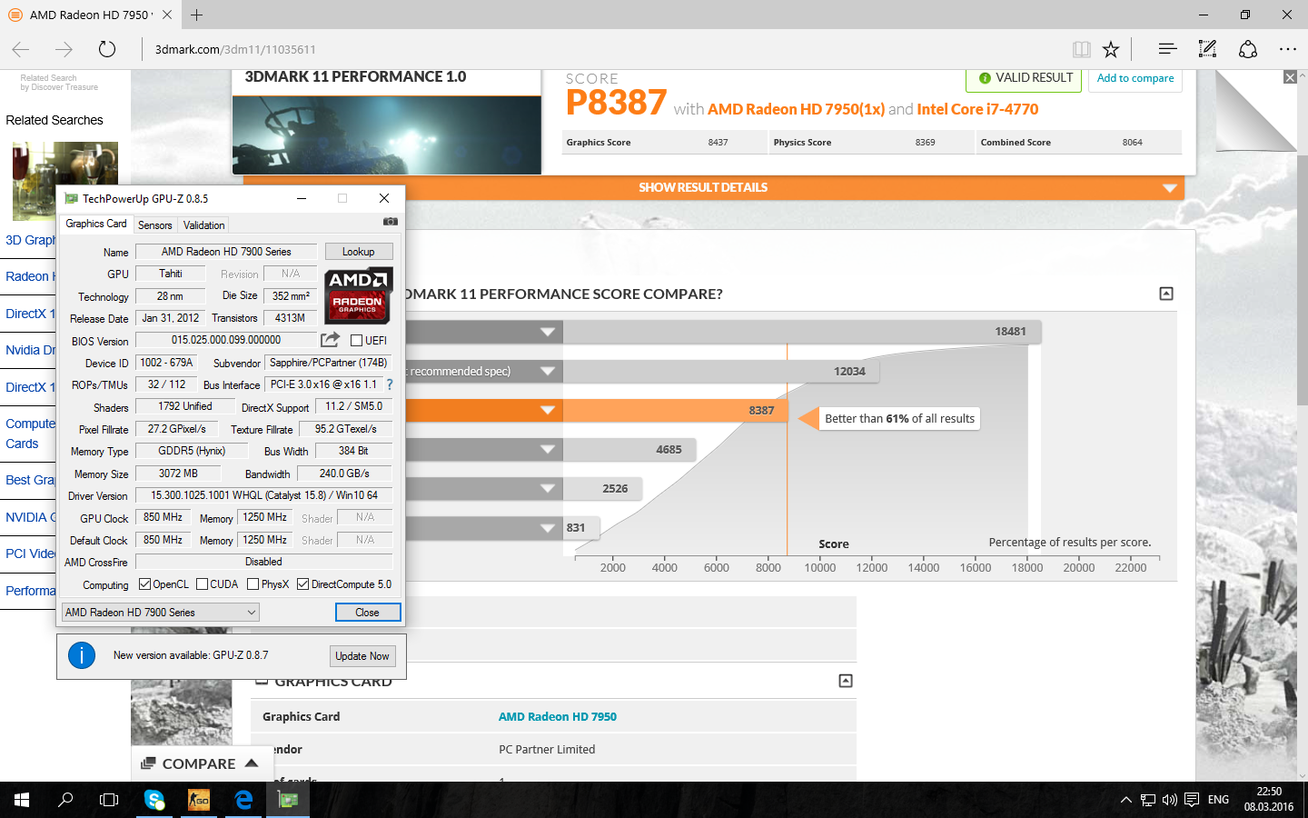Open the Edge More actions menu

(x=1288, y=49)
